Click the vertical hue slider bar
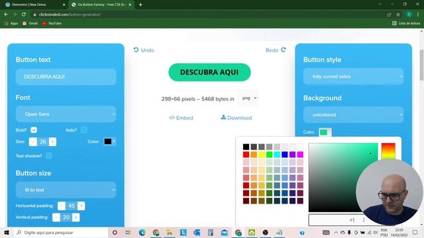This screenshot has width=424, height=238. [x=388, y=151]
